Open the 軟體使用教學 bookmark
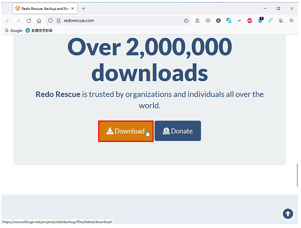The width and height of the screenshot is (301, 228). click(39, 30)
